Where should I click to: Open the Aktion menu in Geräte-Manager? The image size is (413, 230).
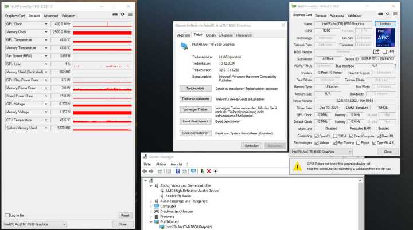point(161,164)
